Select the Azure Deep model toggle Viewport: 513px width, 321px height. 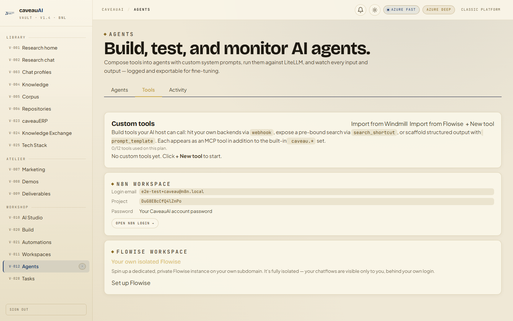coord(439,10)
